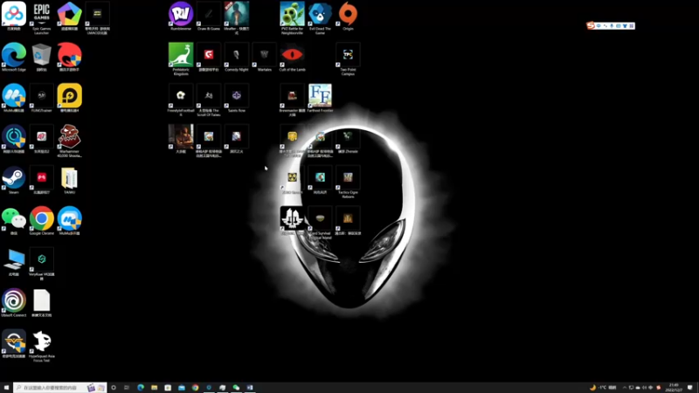Open the Epic Games Launcher shortcut
The height and width of the screenshot is (393, 699).
(x=41, y=17)
